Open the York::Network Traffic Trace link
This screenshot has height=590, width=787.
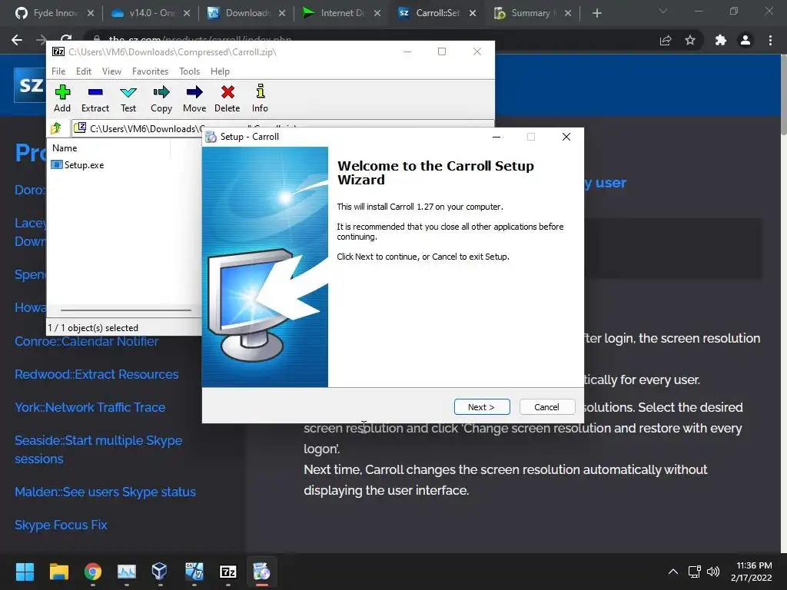90,407
